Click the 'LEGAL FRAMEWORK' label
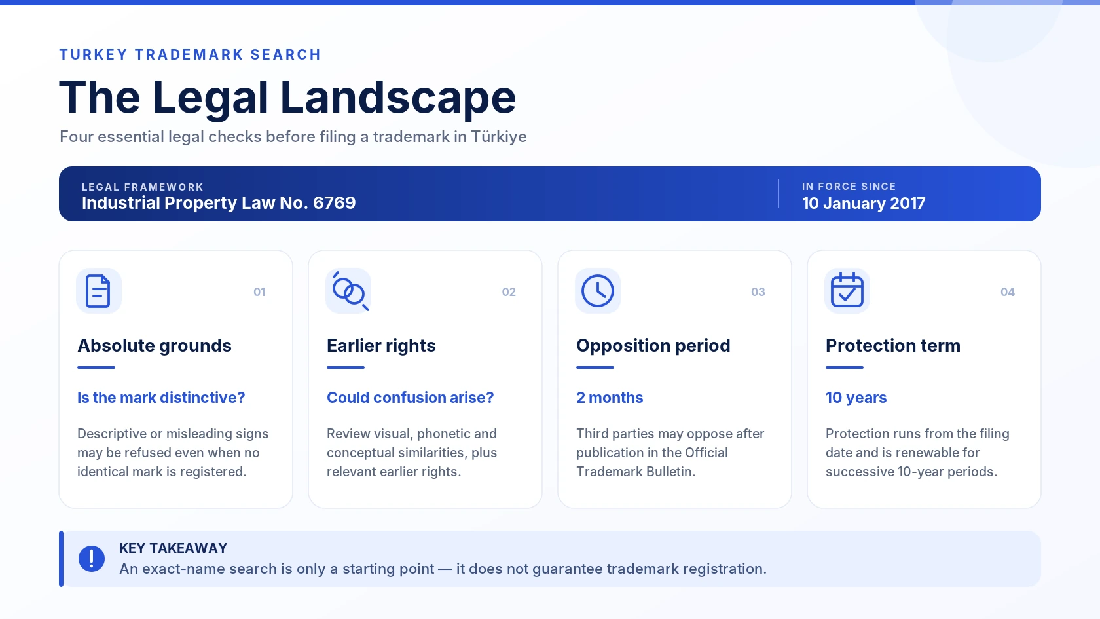 point(143,187)
